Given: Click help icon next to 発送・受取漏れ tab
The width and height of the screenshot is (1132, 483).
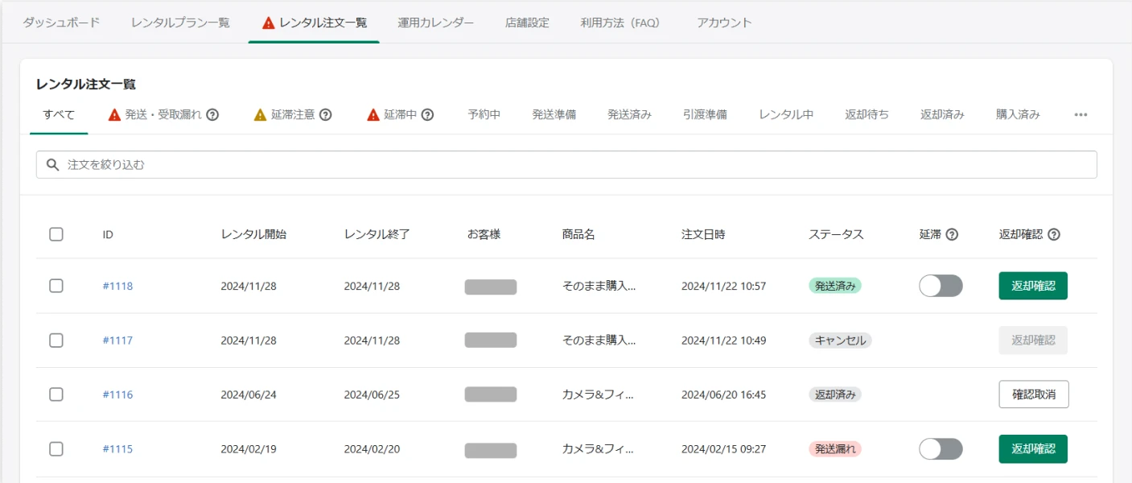Looking at the screenshot, I should point(212,115).
